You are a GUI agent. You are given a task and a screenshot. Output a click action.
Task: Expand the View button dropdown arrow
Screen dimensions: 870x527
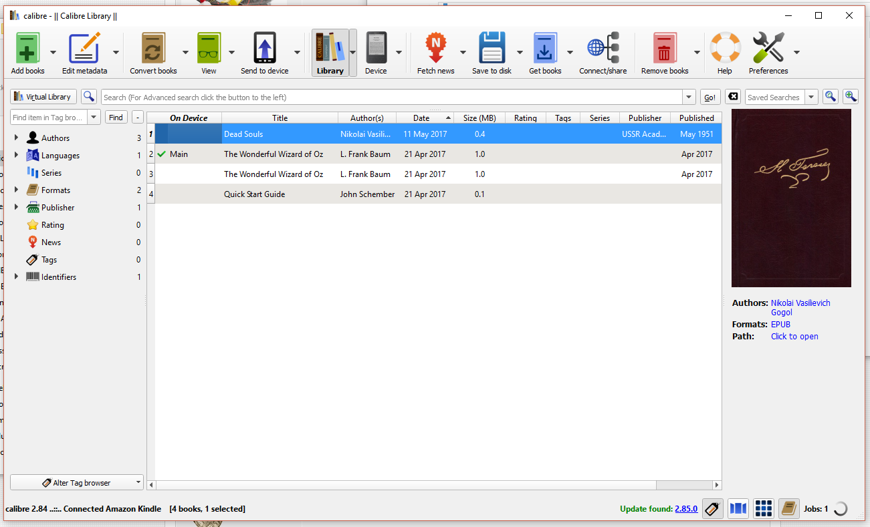point(231,52)
